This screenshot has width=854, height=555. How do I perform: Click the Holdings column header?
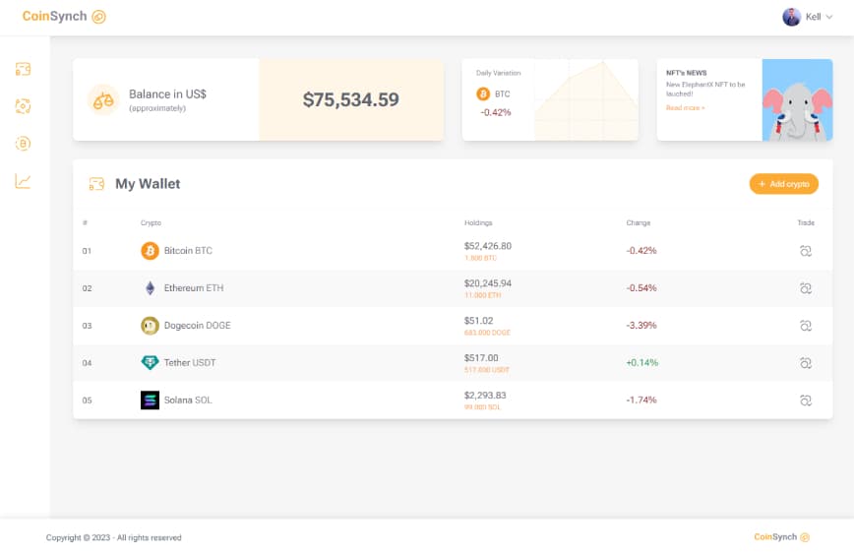[478, 222]
